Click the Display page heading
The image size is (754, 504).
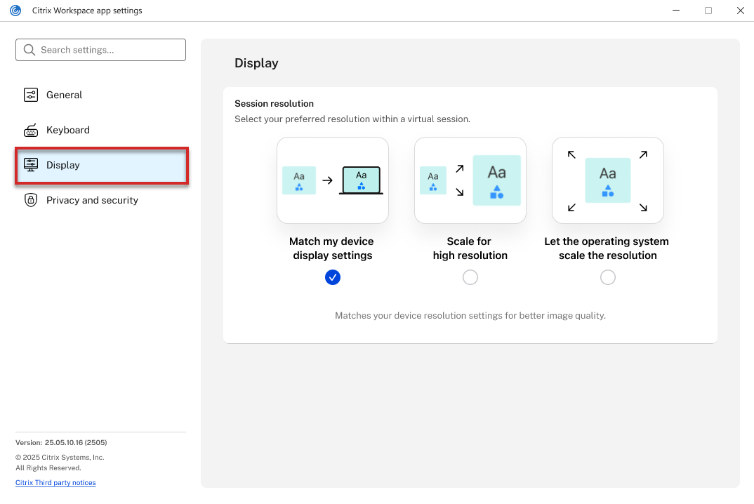256,63
